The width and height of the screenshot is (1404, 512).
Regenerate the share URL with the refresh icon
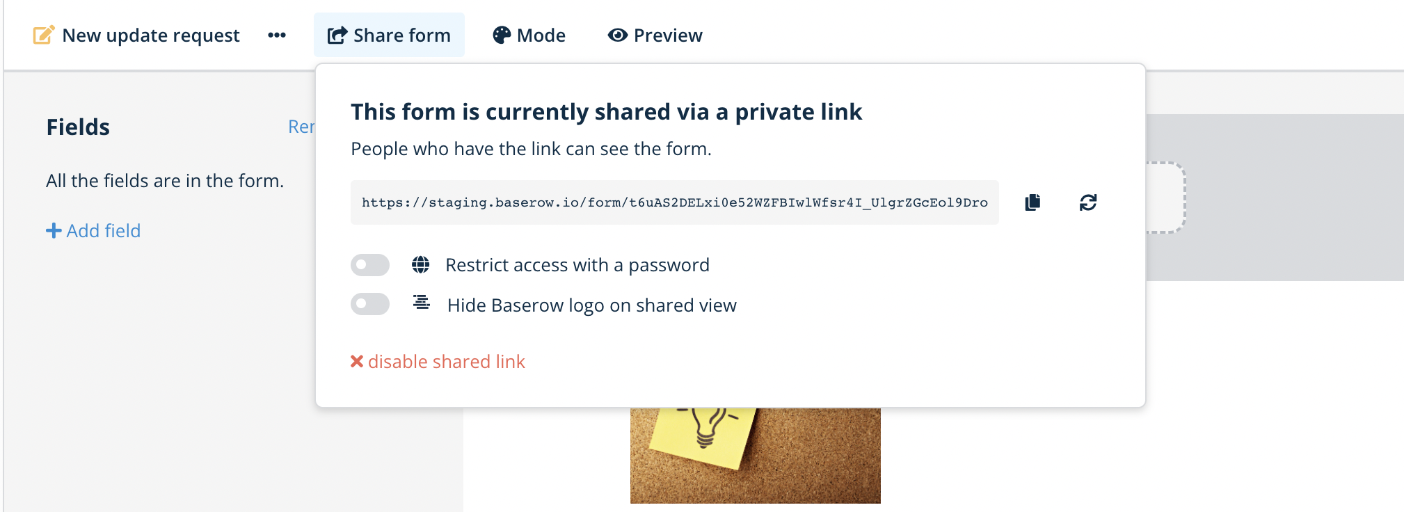(x=1088, y=202)
